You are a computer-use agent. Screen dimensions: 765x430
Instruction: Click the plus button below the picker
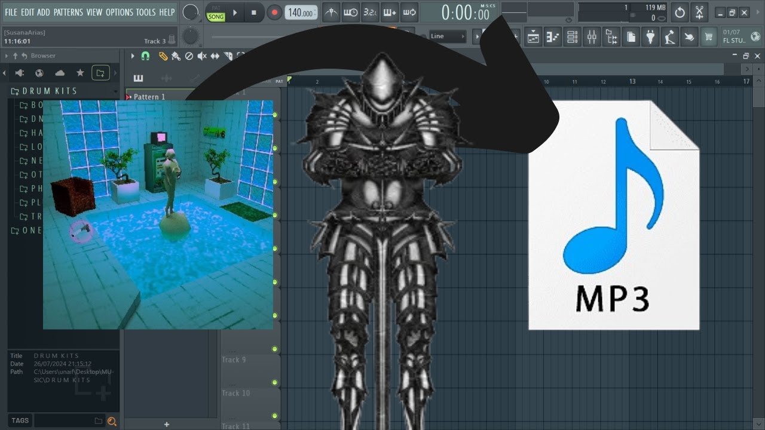[167, 424]
